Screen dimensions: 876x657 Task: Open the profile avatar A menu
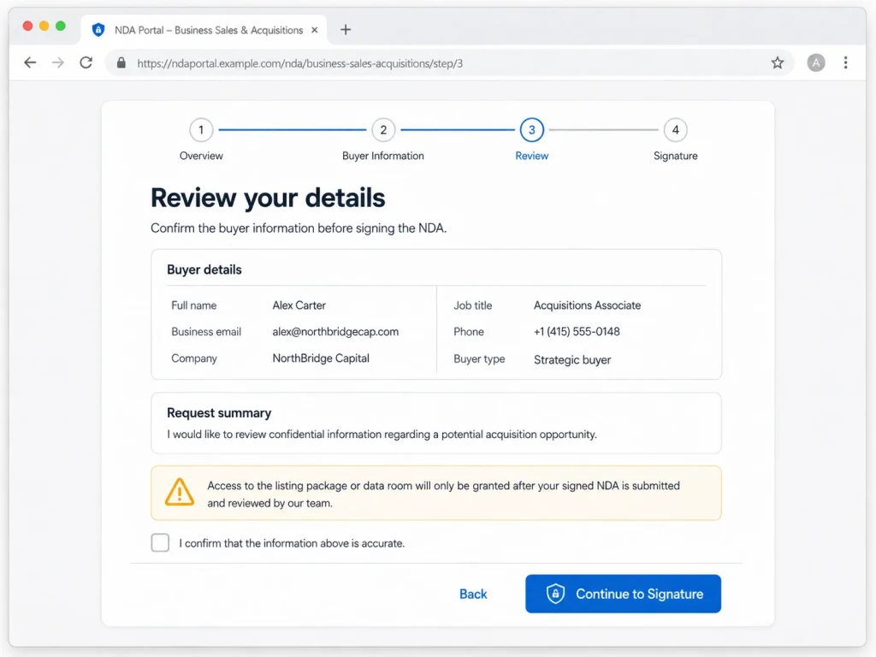click(815, 62)
